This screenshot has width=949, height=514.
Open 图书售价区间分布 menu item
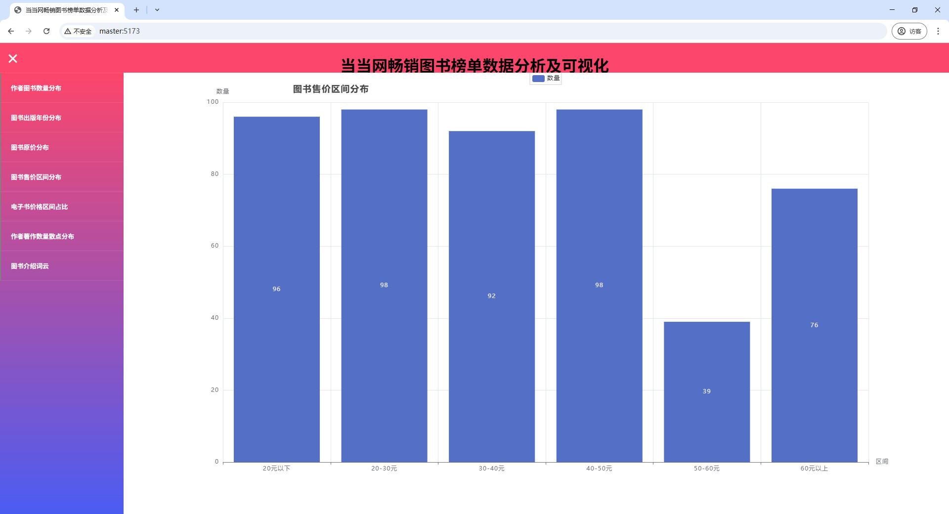[x=62, y=177]
